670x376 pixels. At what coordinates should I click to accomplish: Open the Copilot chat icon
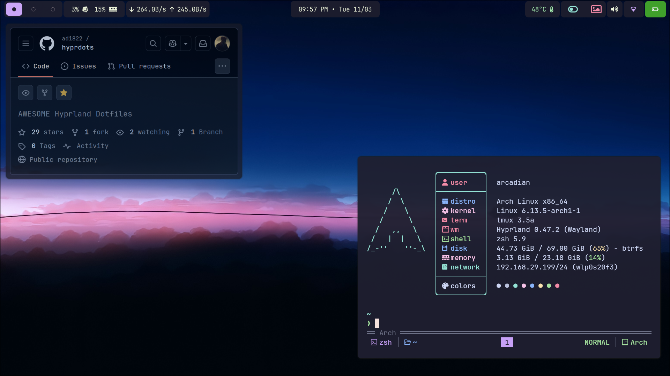pos(173,44)
